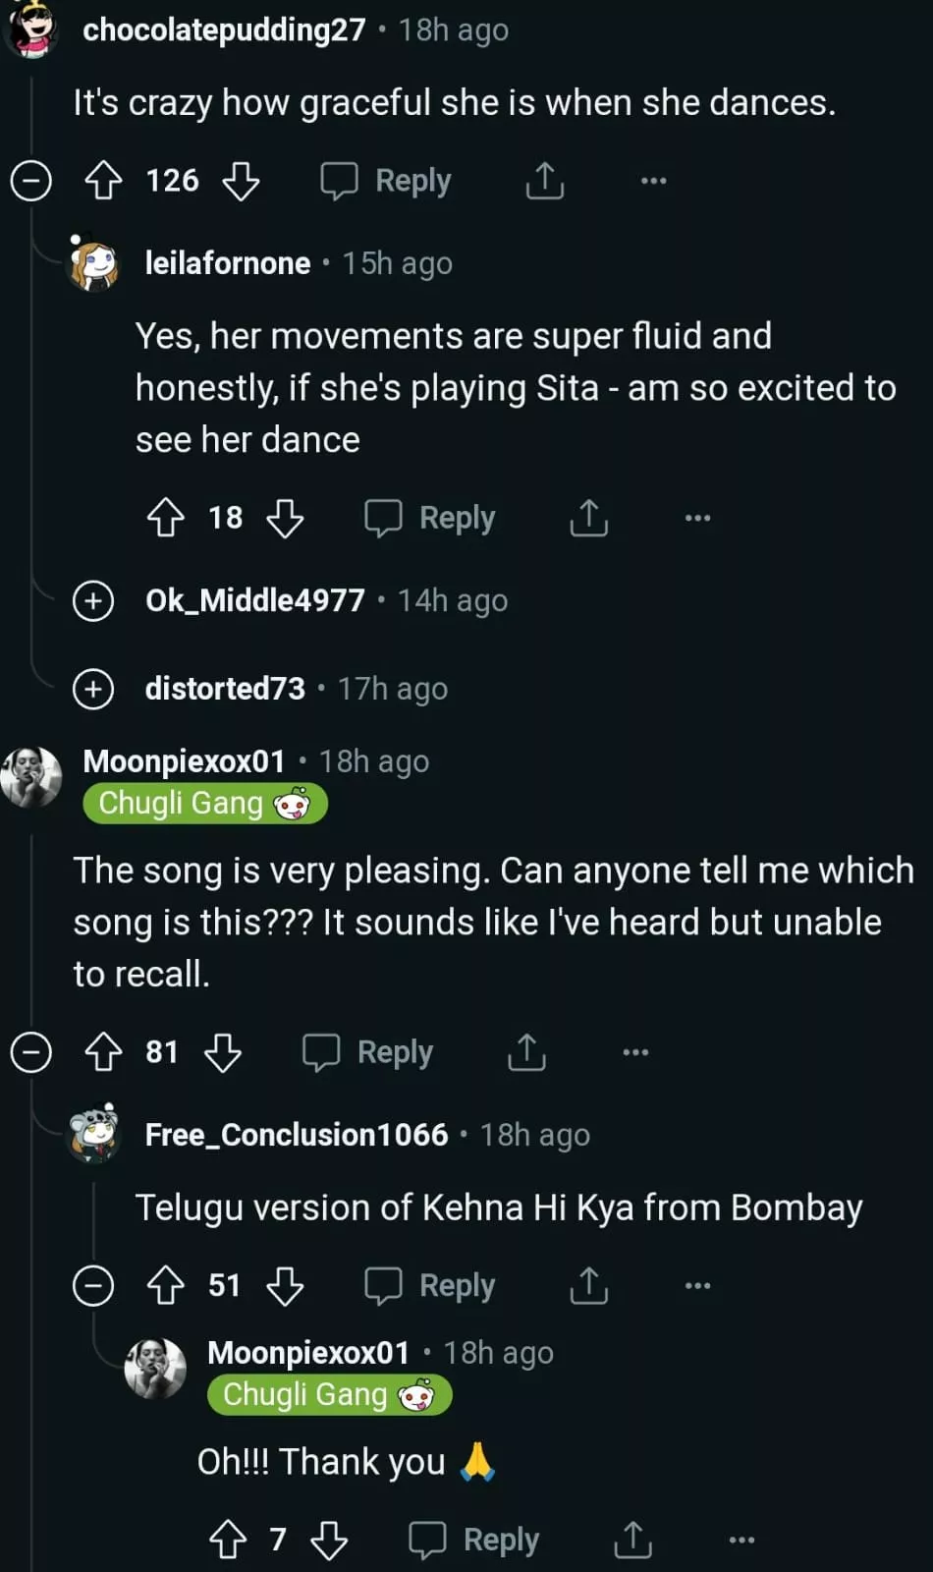Open more options on 81-point comment

[x=635, y=1052]
